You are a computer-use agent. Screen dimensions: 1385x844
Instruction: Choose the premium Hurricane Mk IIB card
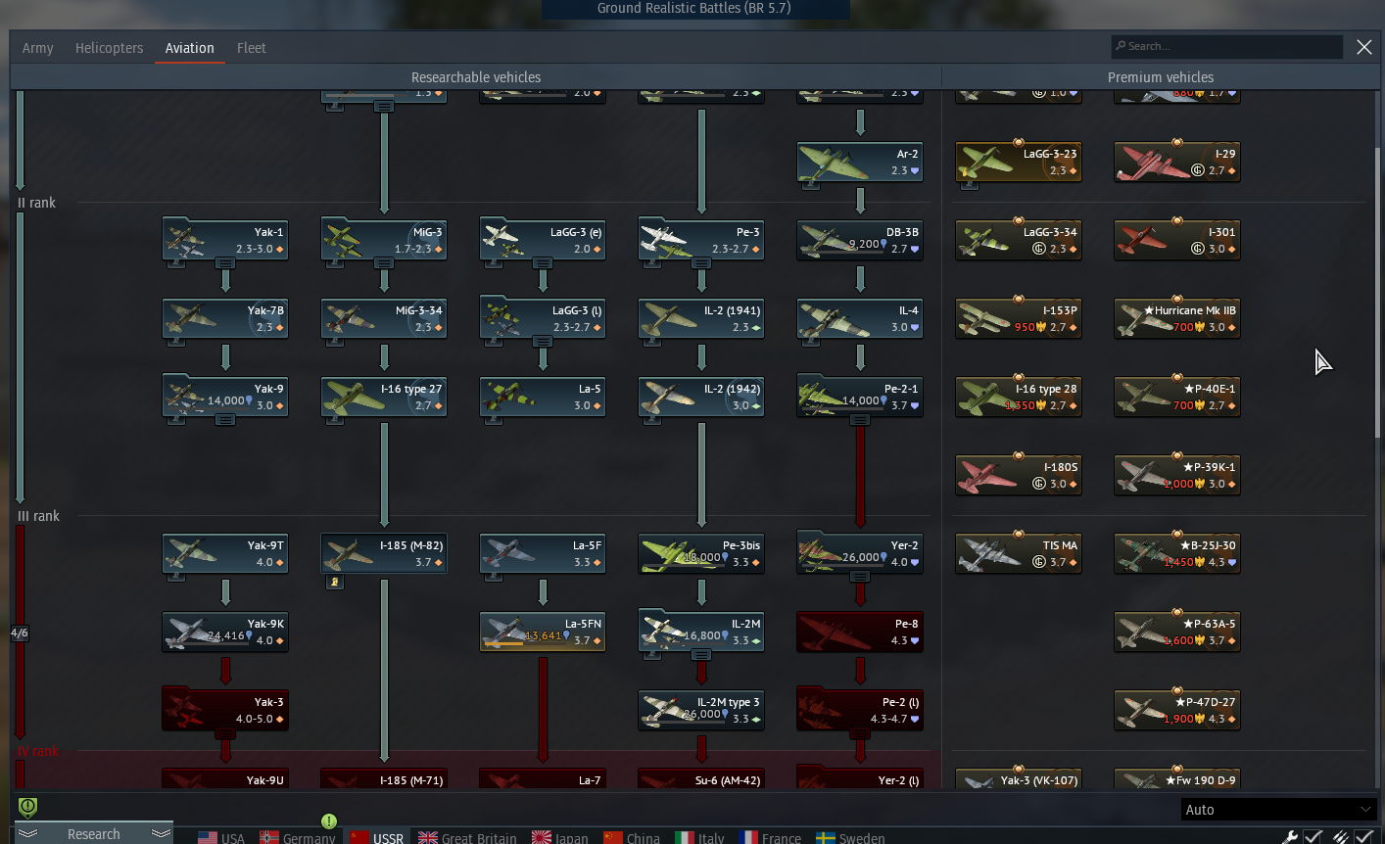pyautogui.click(x=1177, y=318)
